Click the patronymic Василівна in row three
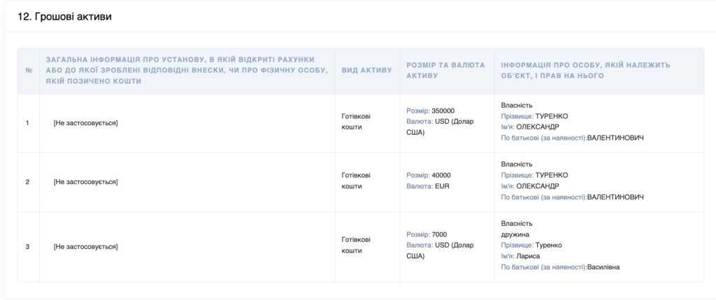 click(x=604, y=267)
